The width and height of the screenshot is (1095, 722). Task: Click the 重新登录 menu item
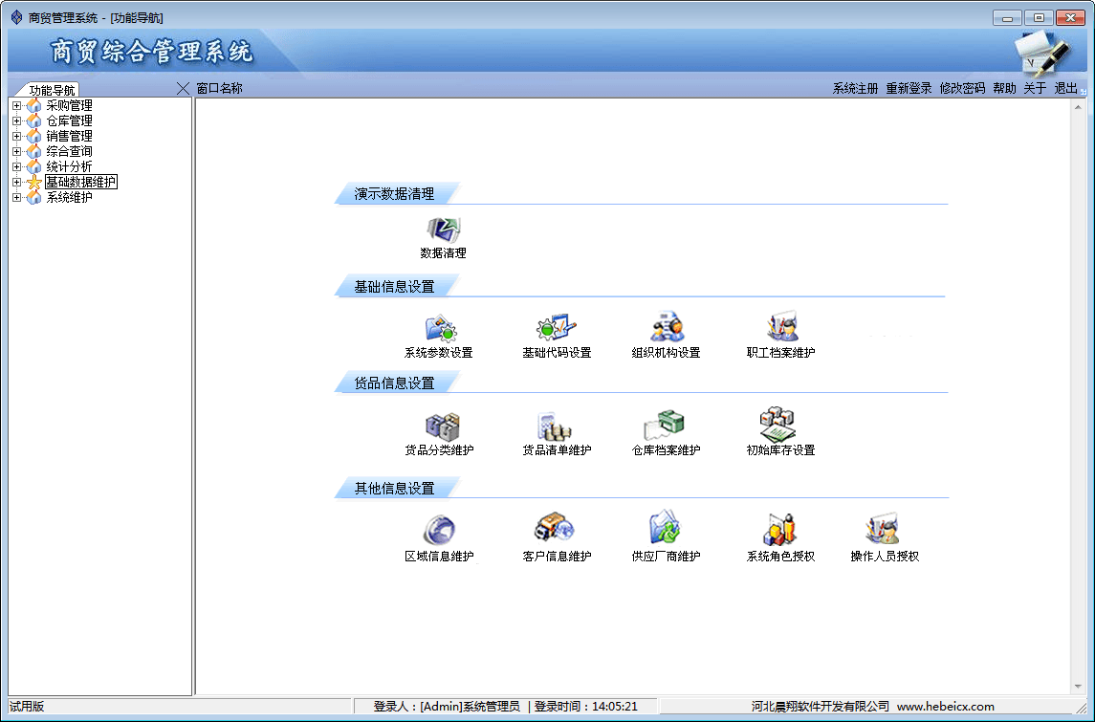pos(909,88)
